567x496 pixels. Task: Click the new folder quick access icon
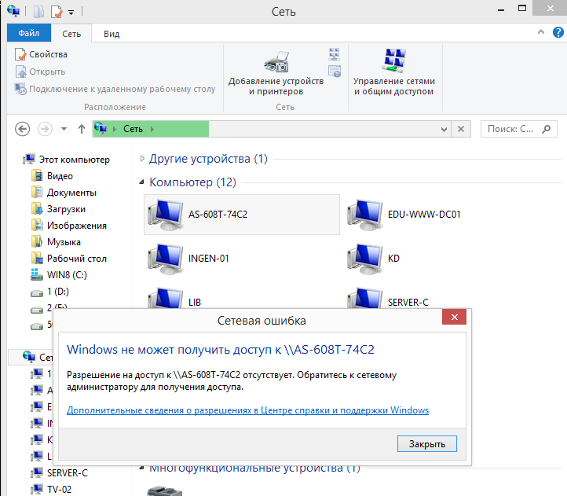38,12
